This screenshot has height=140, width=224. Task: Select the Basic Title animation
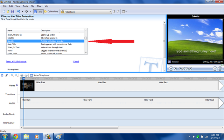click(x=46, y=44)
